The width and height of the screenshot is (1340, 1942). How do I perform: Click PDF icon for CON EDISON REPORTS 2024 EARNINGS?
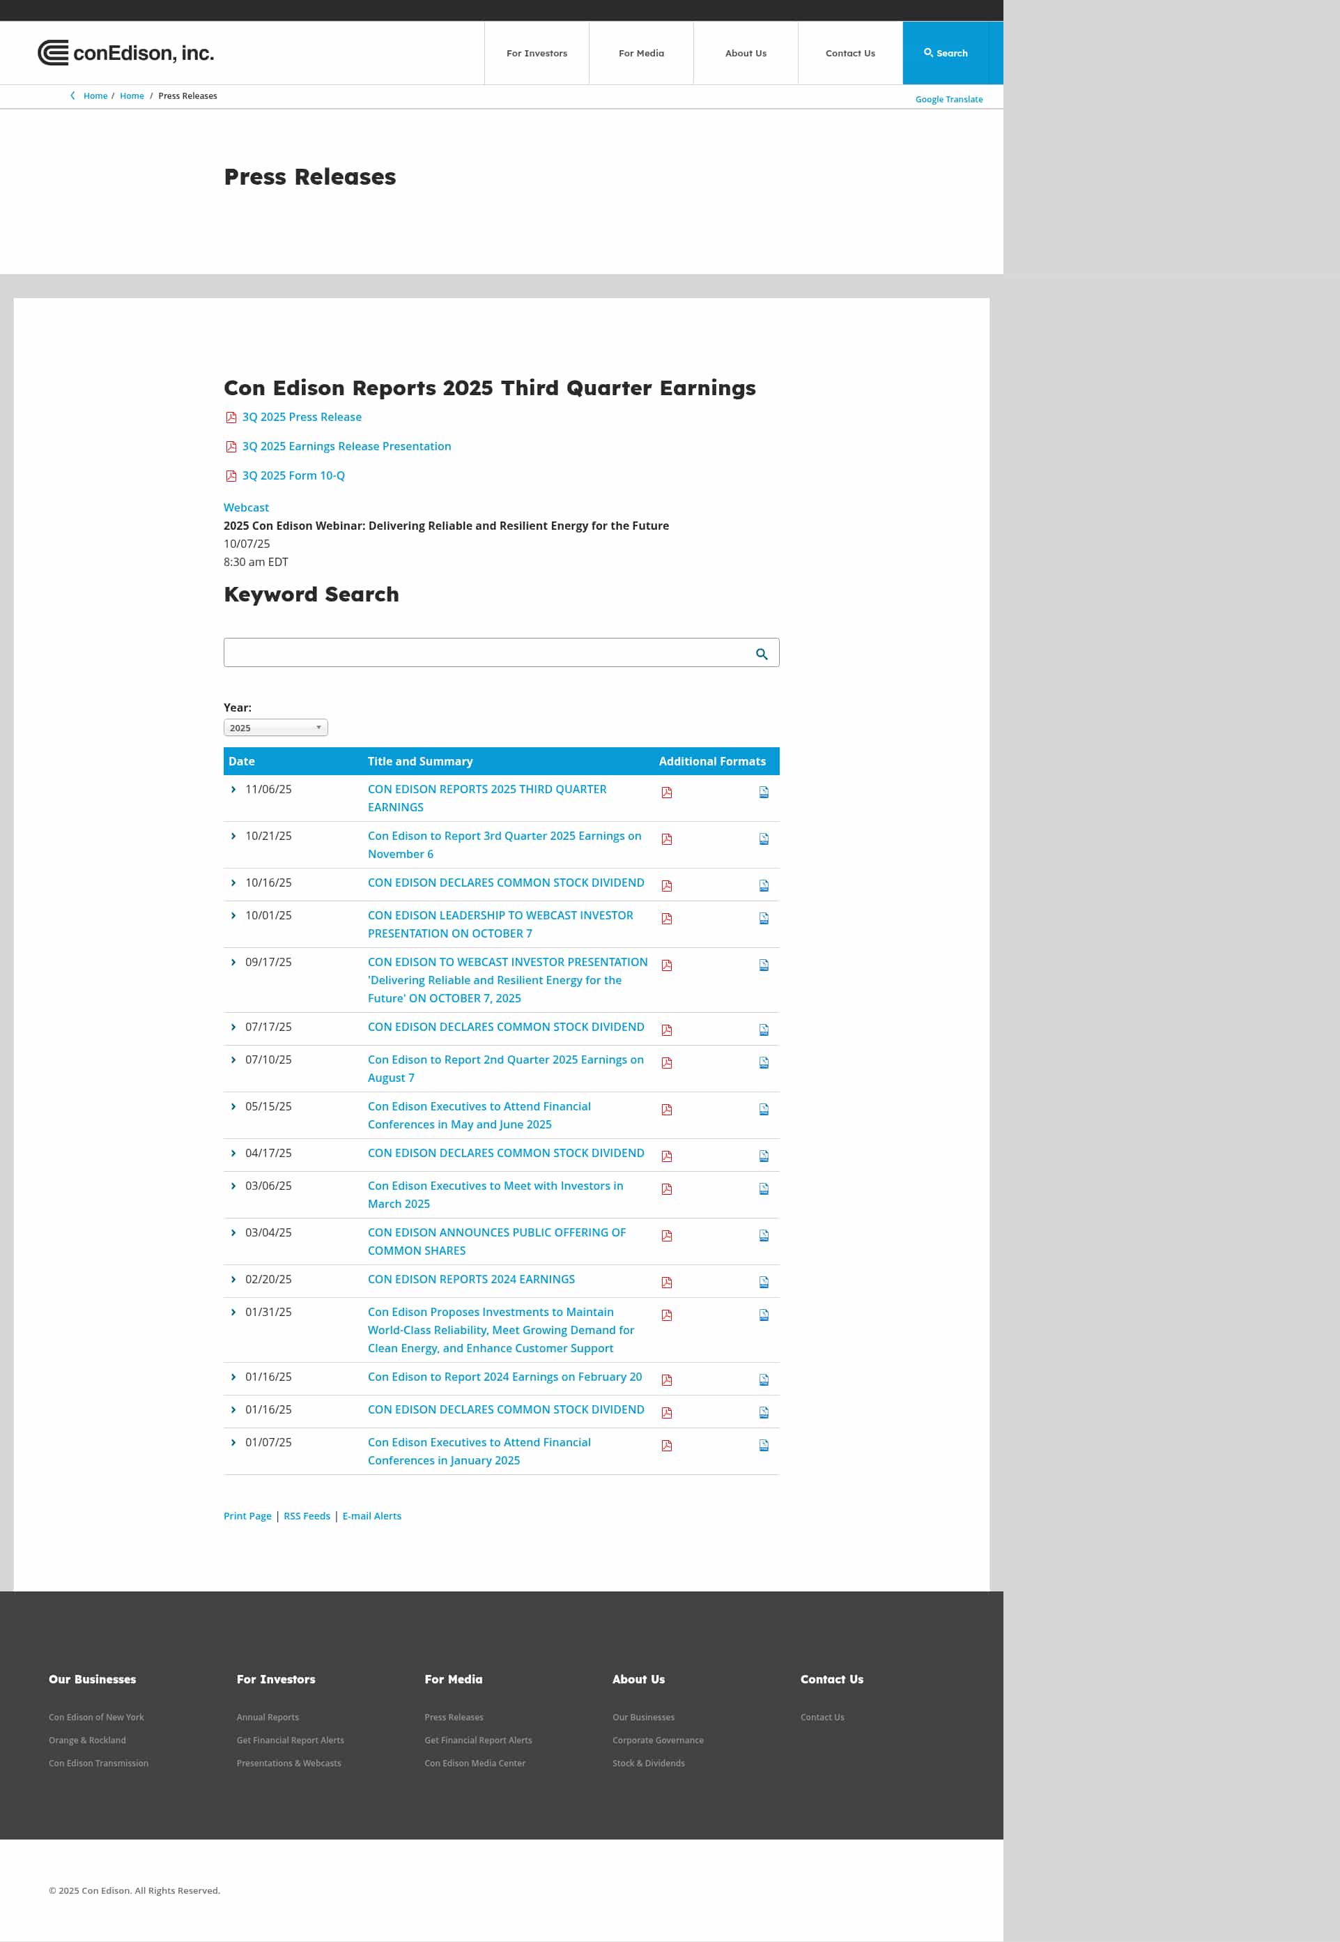coord(667,1283)
